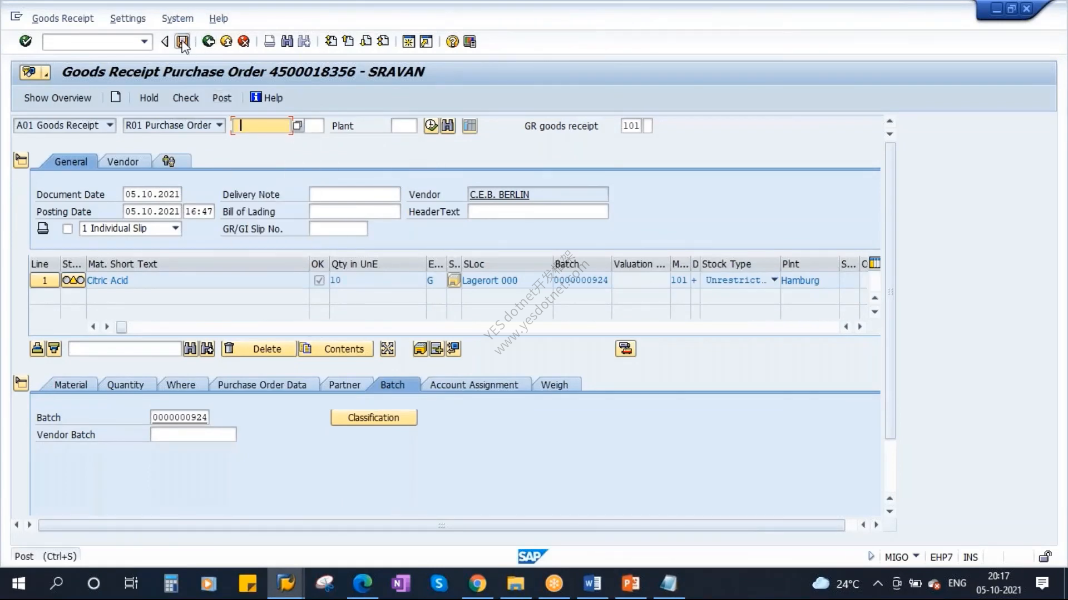Expand the status bar arrow near MIGO

(871, 556)
